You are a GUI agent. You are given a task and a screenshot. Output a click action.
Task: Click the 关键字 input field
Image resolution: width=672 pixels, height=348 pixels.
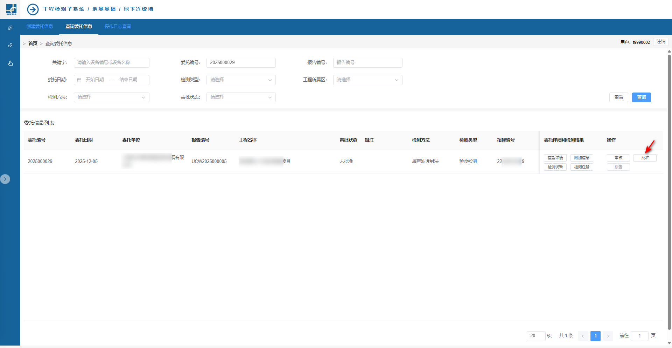111,63
